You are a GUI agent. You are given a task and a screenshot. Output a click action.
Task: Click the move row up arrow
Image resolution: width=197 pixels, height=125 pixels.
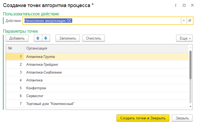coord(38,38)
